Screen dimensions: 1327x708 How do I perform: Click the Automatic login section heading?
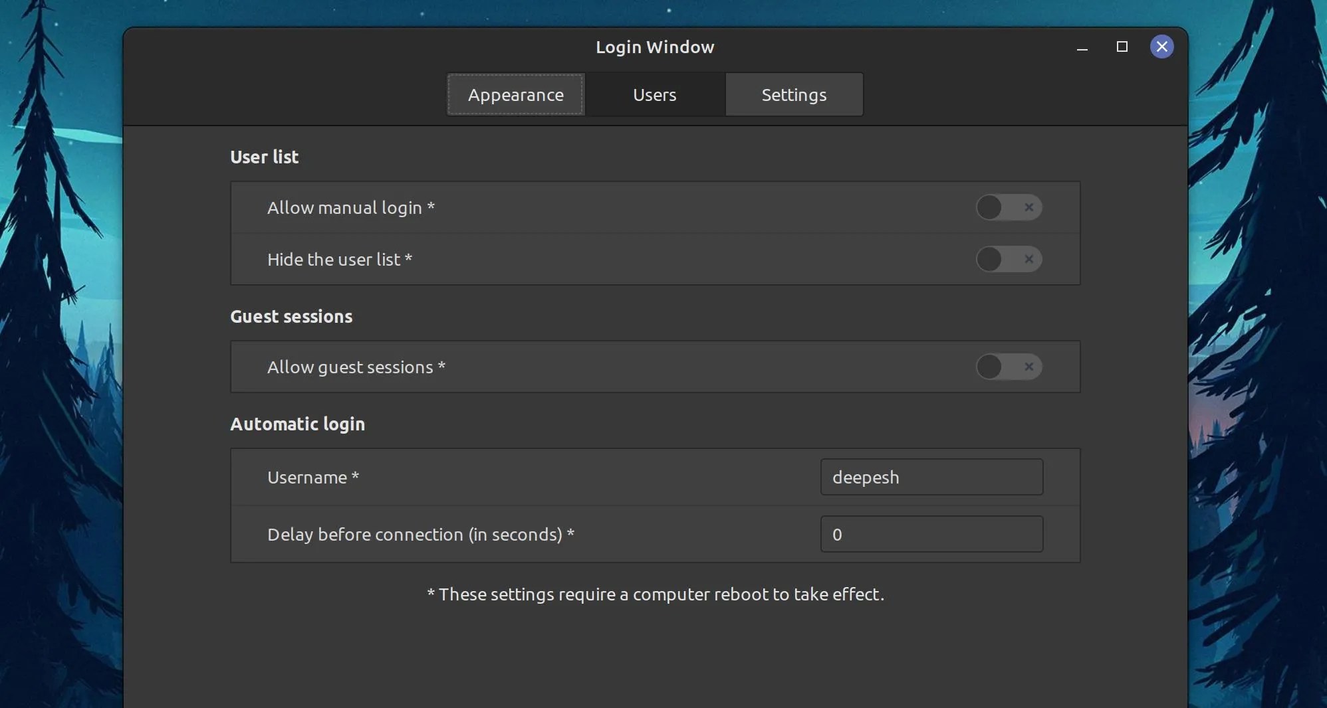[x=297, y=424]
